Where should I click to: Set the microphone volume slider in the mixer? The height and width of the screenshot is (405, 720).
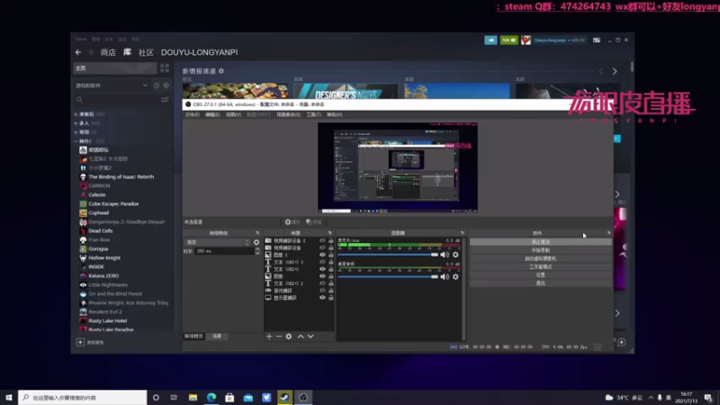[389, 255]
